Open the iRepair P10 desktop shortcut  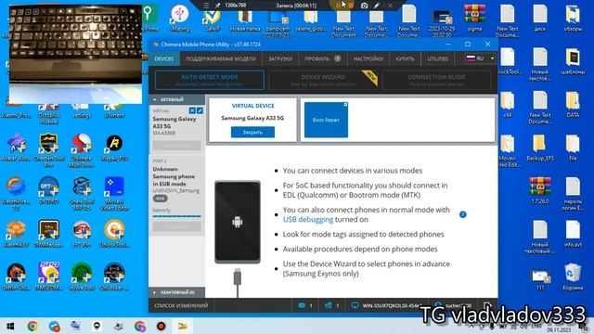(x=114, y=148)
